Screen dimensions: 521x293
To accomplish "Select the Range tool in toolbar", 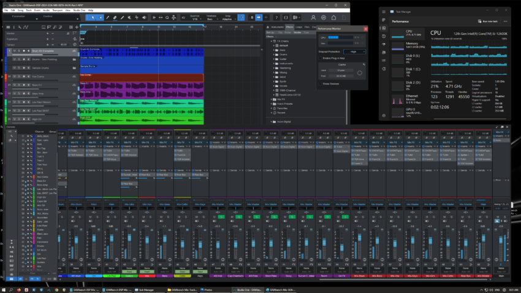I will coord(100,18).
